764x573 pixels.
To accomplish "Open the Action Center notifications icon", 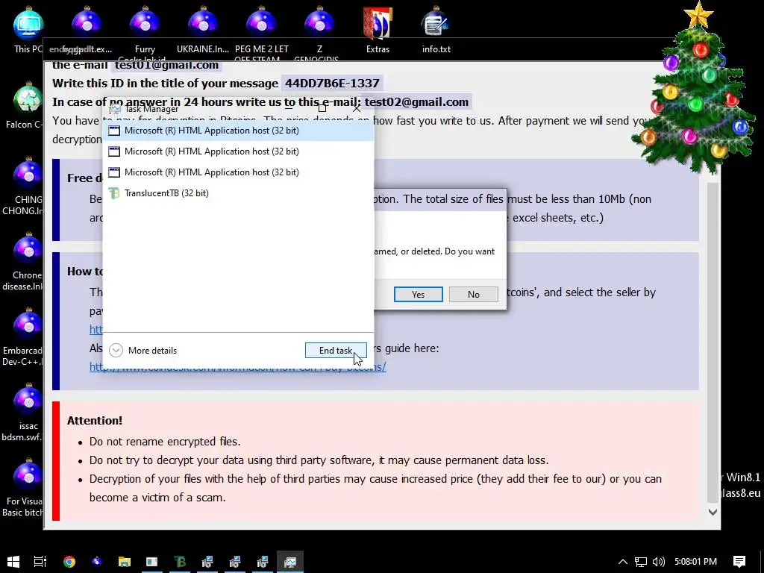I will pos(739,561).
